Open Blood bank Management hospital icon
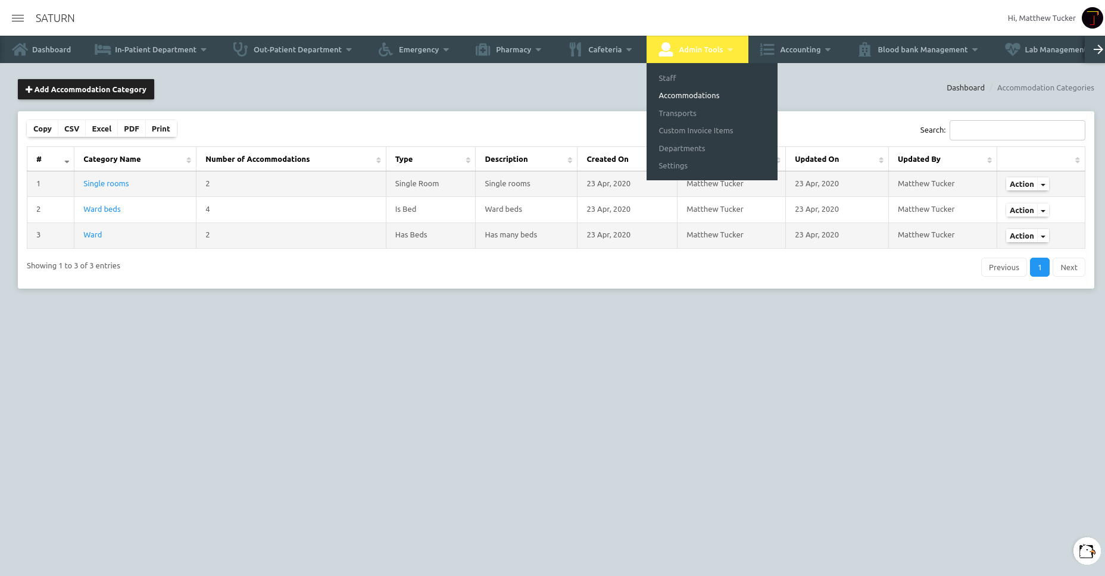1105x576 pixels. [x=864, y=49]
